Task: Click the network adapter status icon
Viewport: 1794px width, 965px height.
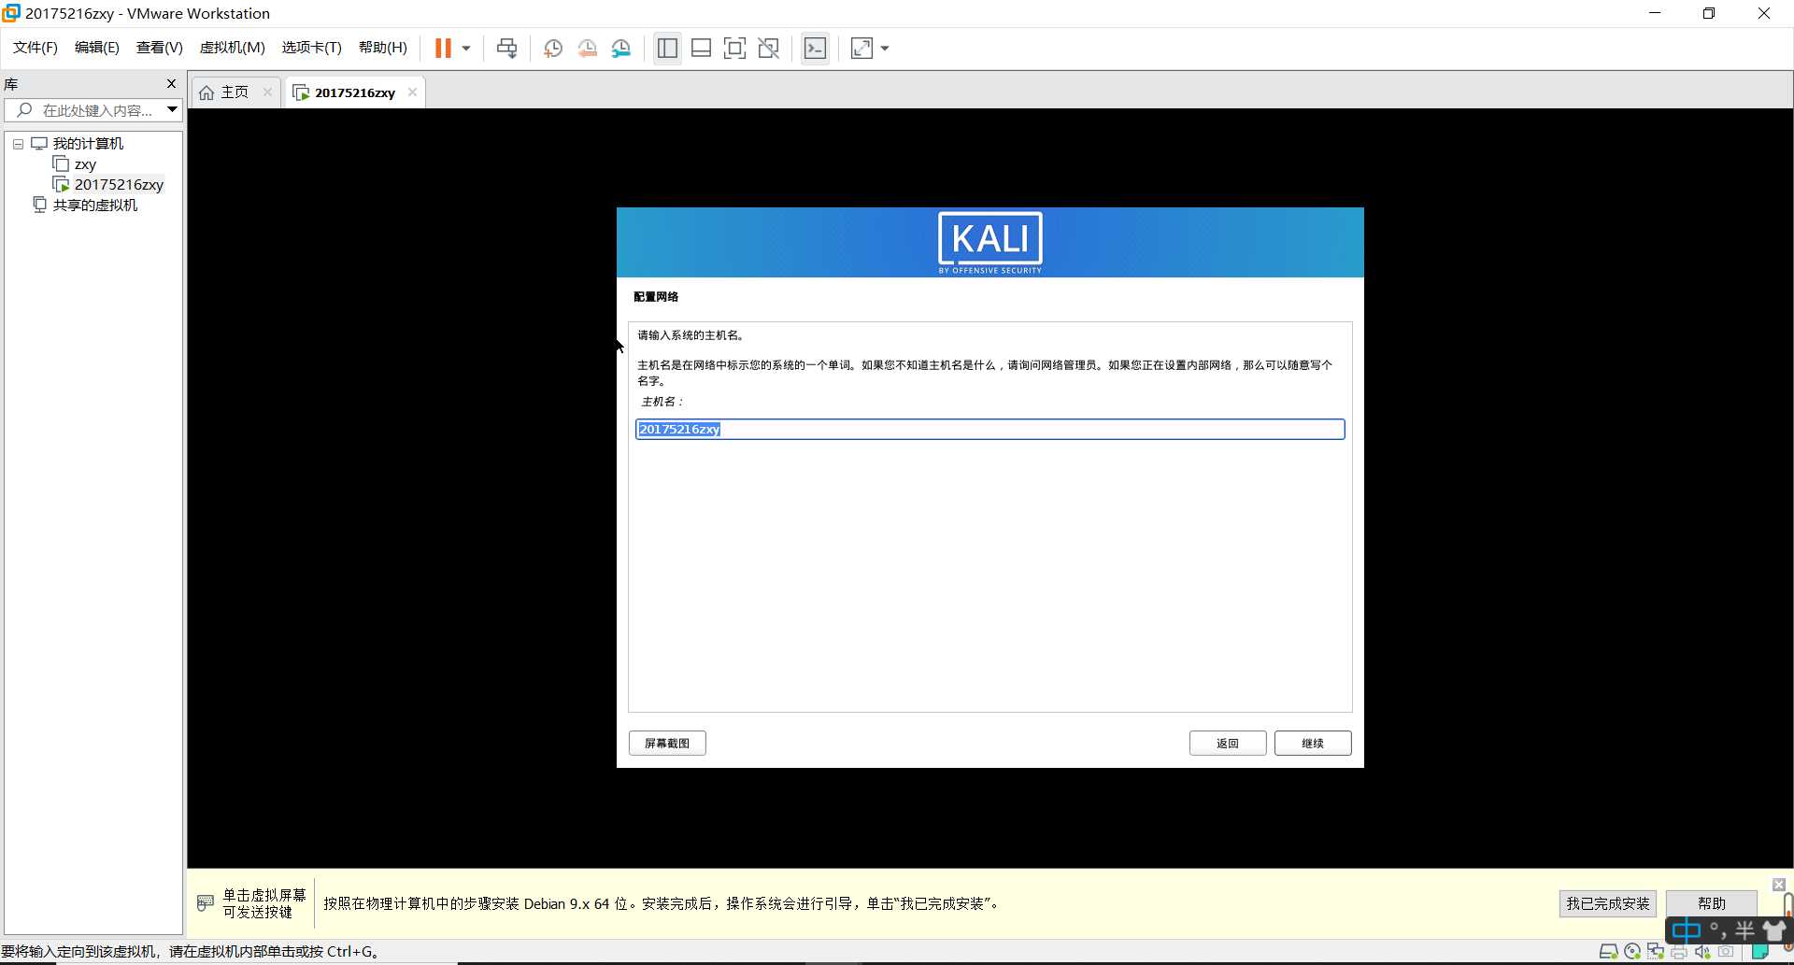Action: pos(1656,952)
